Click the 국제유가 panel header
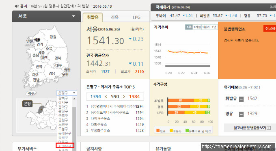Viewport: 276px width, 151px height. point(213,7)
